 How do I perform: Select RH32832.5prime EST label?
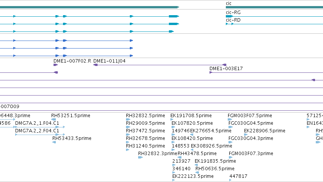click(145, 116)
